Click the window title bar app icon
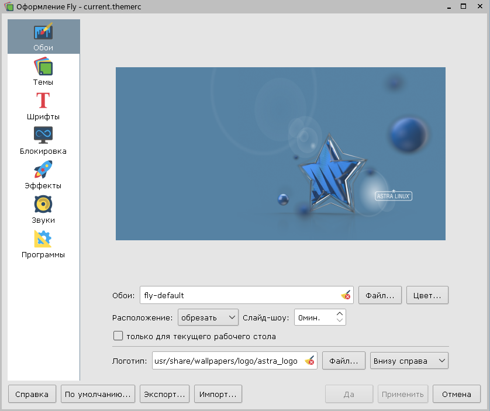Screen dimensions: 490x411 9,6
